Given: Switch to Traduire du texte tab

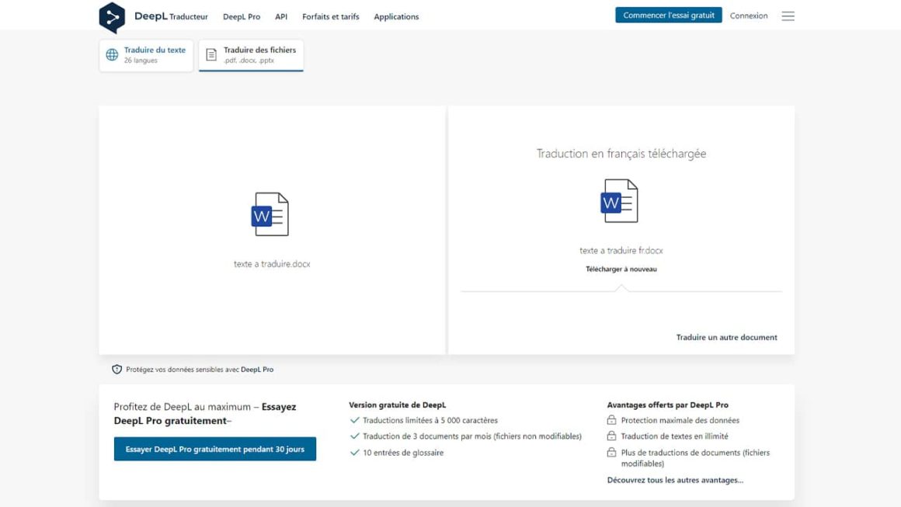Looking at the screenshot, I should pos(146,55).
